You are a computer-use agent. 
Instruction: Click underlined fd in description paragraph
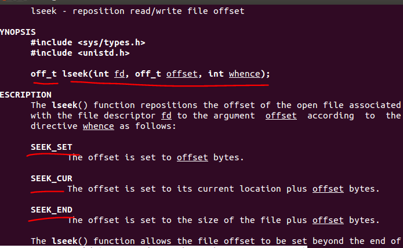pyautogui.click(x=165, y=116)
